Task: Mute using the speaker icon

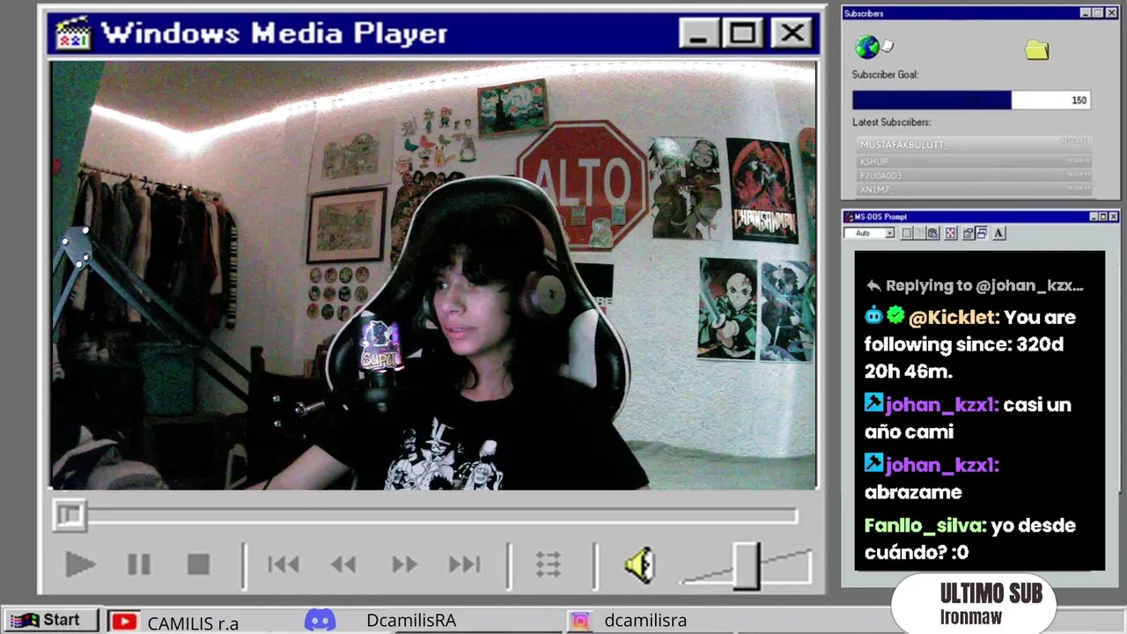Action: 640,564
